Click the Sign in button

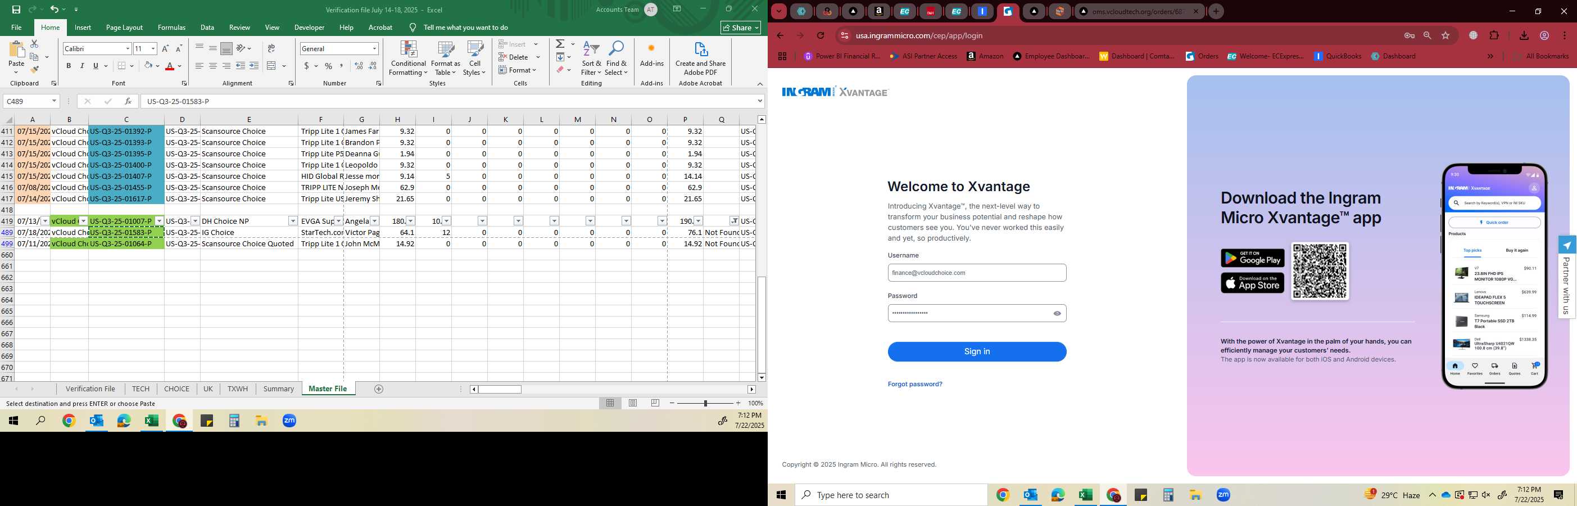click(977, 351)
